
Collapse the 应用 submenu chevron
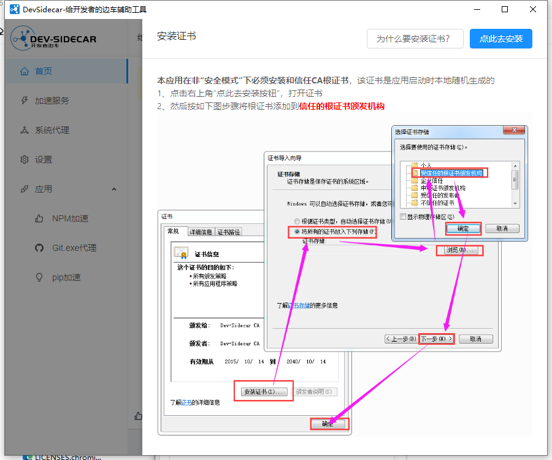coord(114,190)
